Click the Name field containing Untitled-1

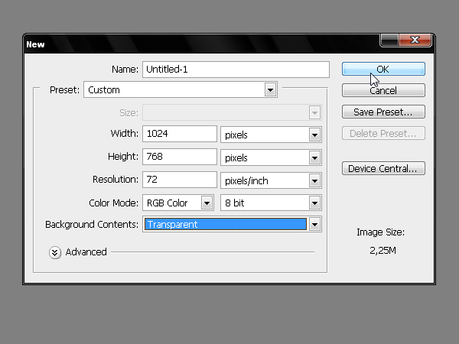coord(236,70)
